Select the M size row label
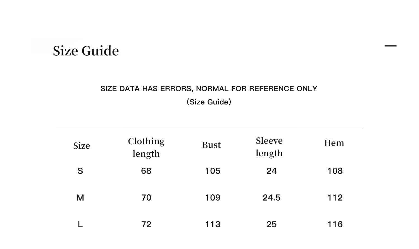This screenshot has height=249, width=419. [80, 197]
